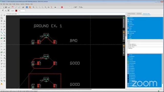Run script via blue SCR icon
This screenshot has height=92, width=164.
point(27,7)
